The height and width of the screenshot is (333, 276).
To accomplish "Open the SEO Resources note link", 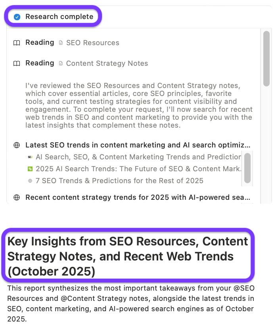I will click(x=92, y=43).
